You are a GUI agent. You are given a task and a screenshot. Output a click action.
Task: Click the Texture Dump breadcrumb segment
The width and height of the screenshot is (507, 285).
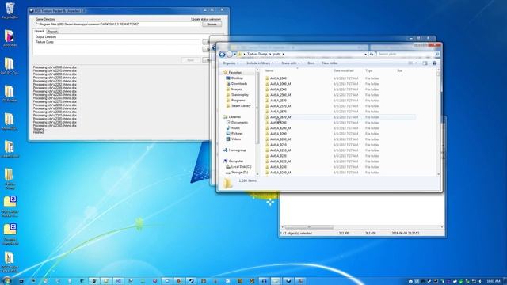pos(257,55)
